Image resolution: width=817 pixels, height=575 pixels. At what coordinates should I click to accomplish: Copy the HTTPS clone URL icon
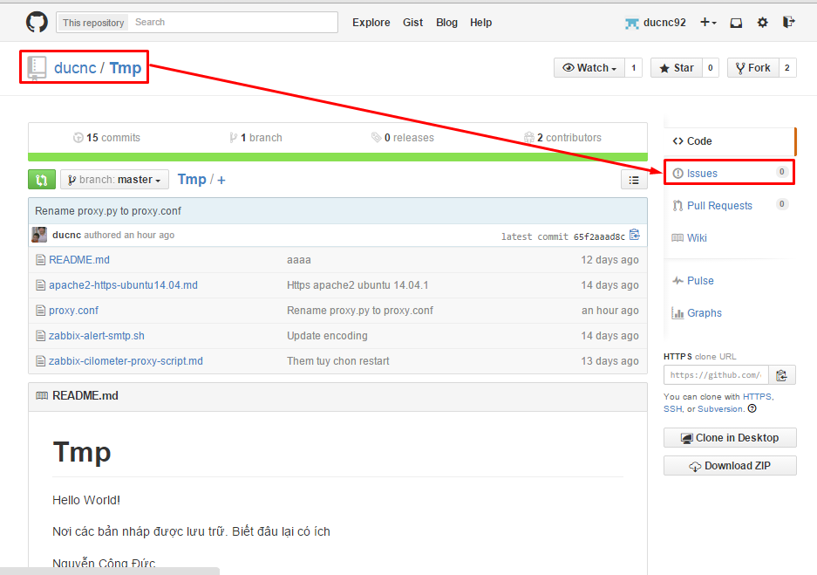coord(781,375)
